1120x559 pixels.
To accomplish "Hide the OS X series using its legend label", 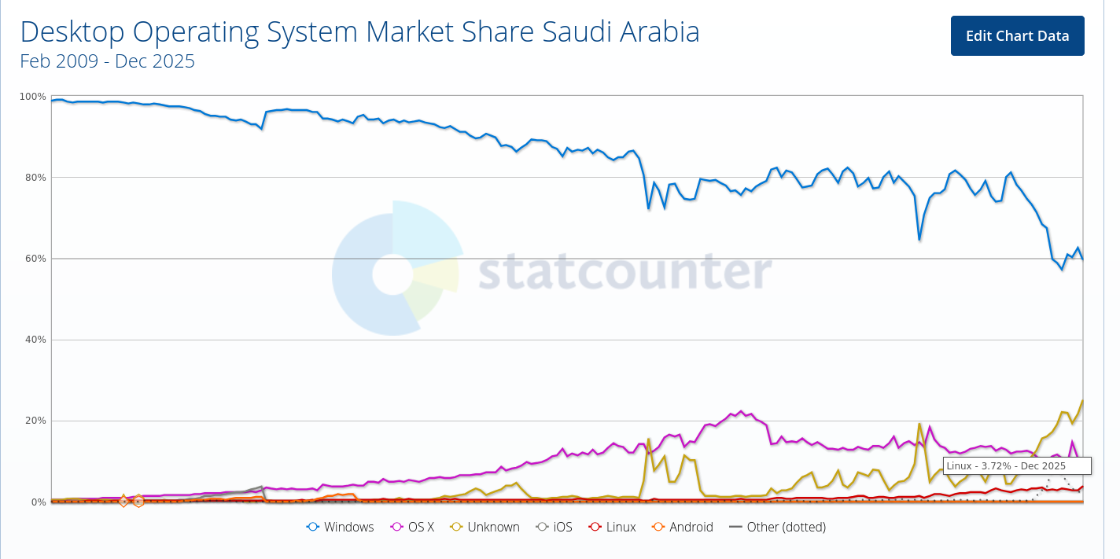I will [x=421, y=528].
